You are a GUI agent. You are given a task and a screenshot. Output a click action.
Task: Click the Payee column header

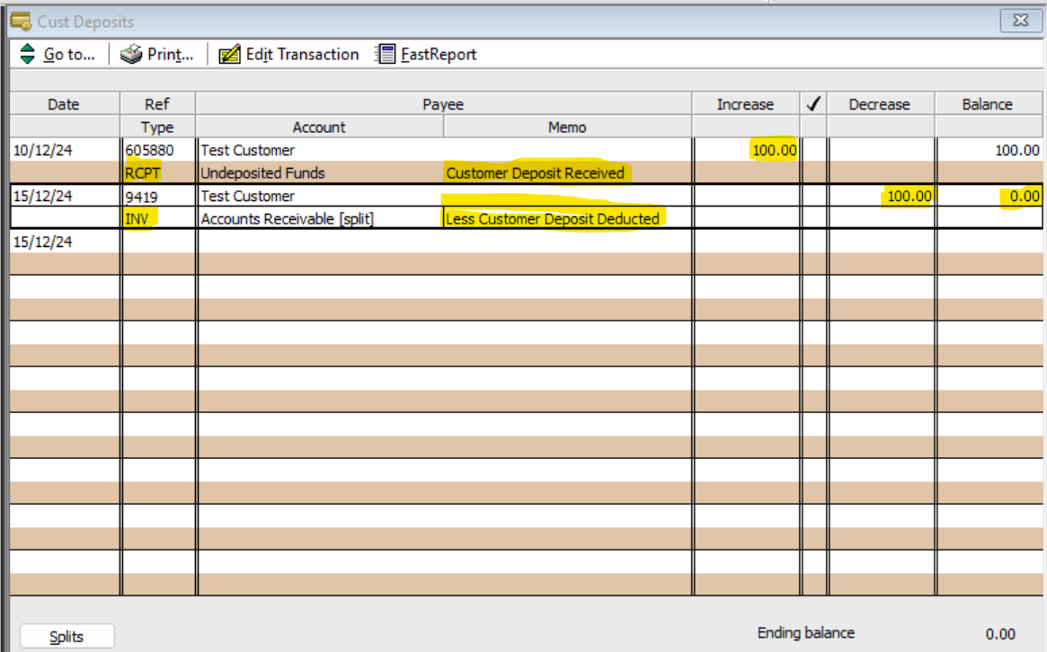point(443,104)
